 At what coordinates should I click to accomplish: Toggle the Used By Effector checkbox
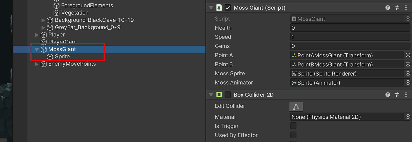coord(293,135)
